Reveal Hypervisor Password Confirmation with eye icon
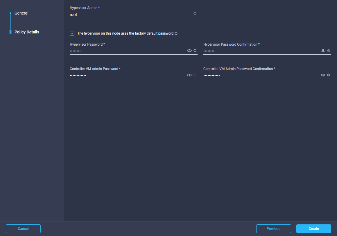Screen dimensions: 337x236 [323, 51]
